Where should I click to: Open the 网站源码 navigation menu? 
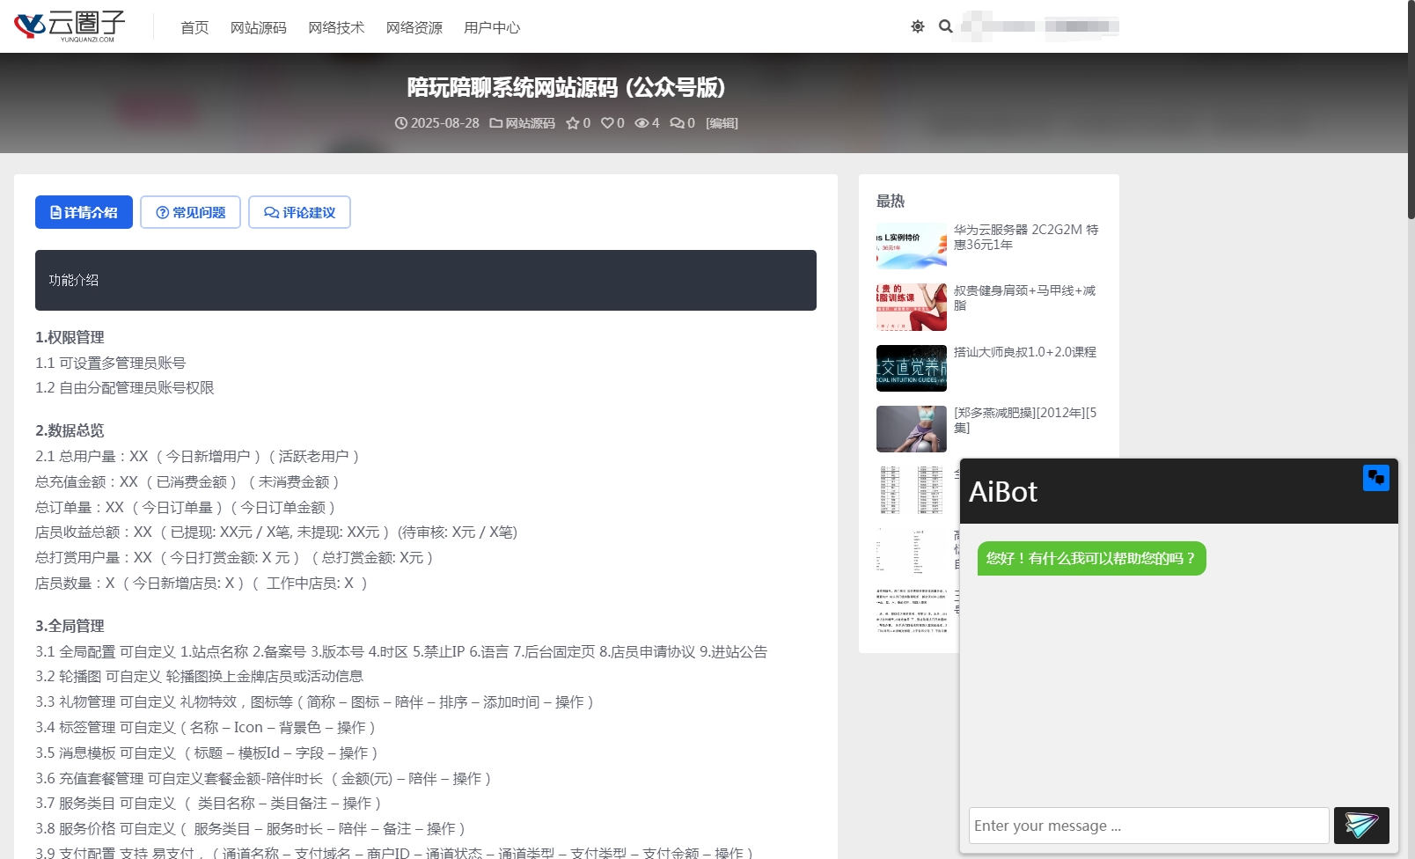click(x=258, y=27)
